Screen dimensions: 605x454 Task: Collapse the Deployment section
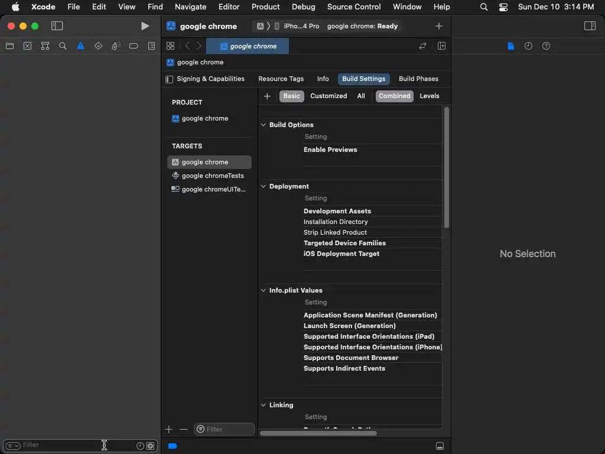(x=263, y=186)
